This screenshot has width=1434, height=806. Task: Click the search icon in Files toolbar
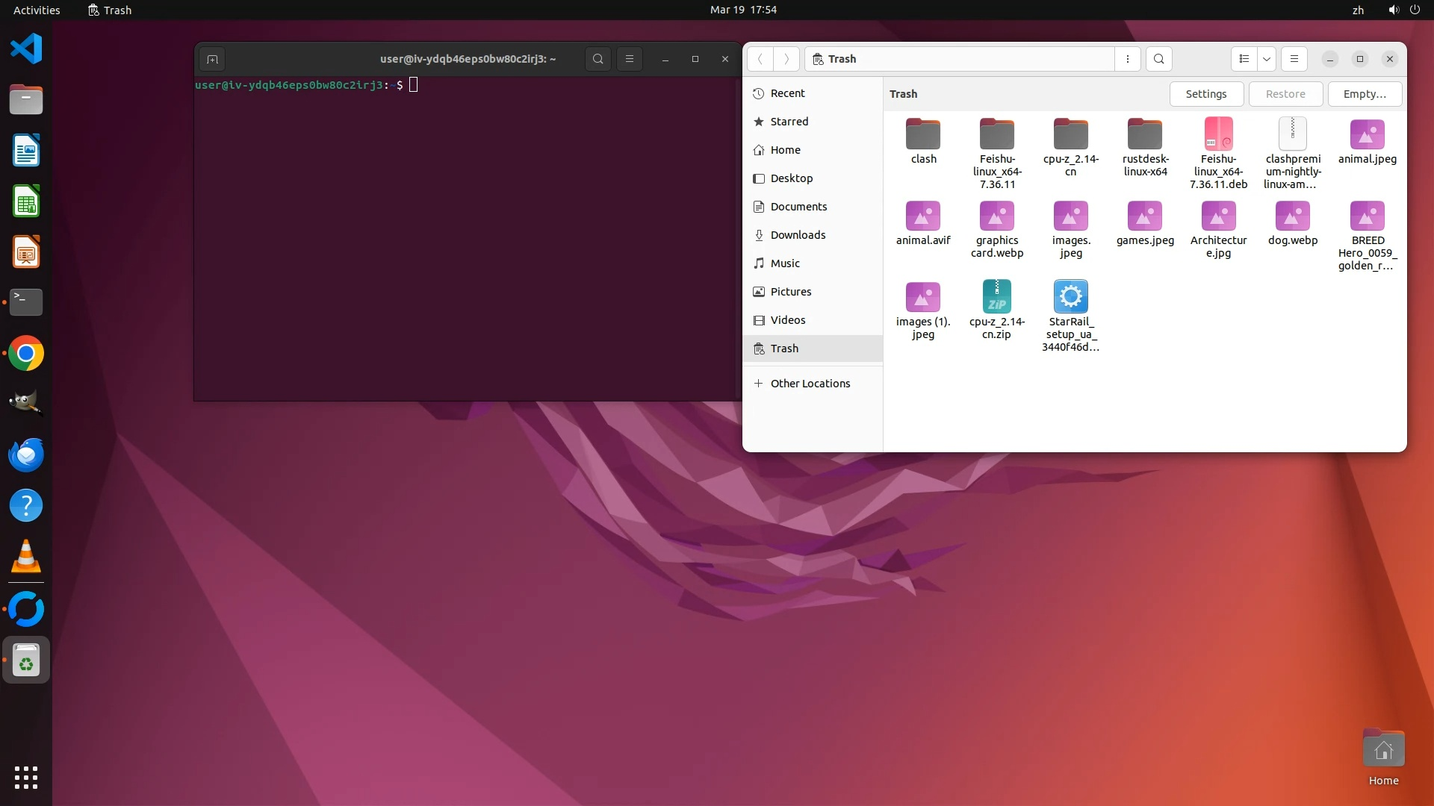tap(1158, 59)
